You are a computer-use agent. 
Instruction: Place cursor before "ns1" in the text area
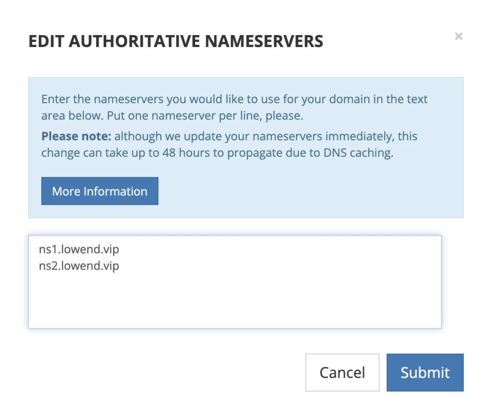[x=39, y=250]
